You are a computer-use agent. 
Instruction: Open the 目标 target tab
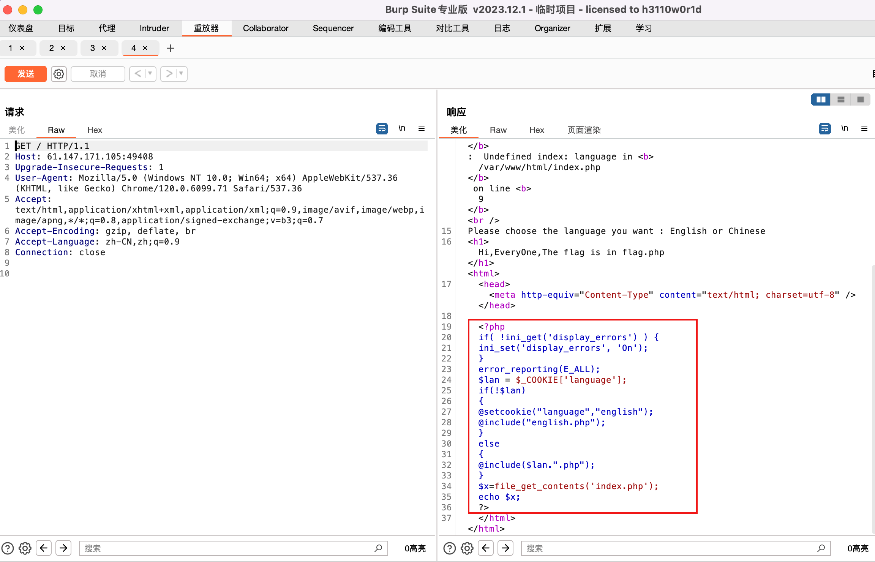coord(66,28)
